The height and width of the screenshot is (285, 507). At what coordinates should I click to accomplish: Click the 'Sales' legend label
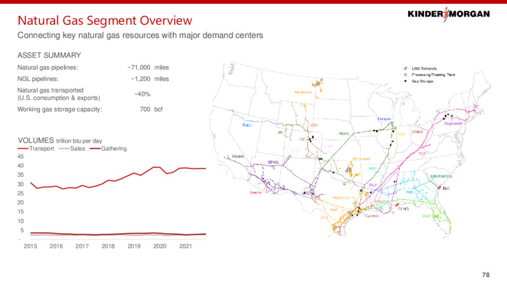click(x=77, y=149)
